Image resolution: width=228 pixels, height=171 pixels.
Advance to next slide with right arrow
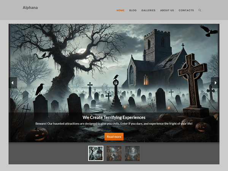pyautogui.click(x=215, y=83)
